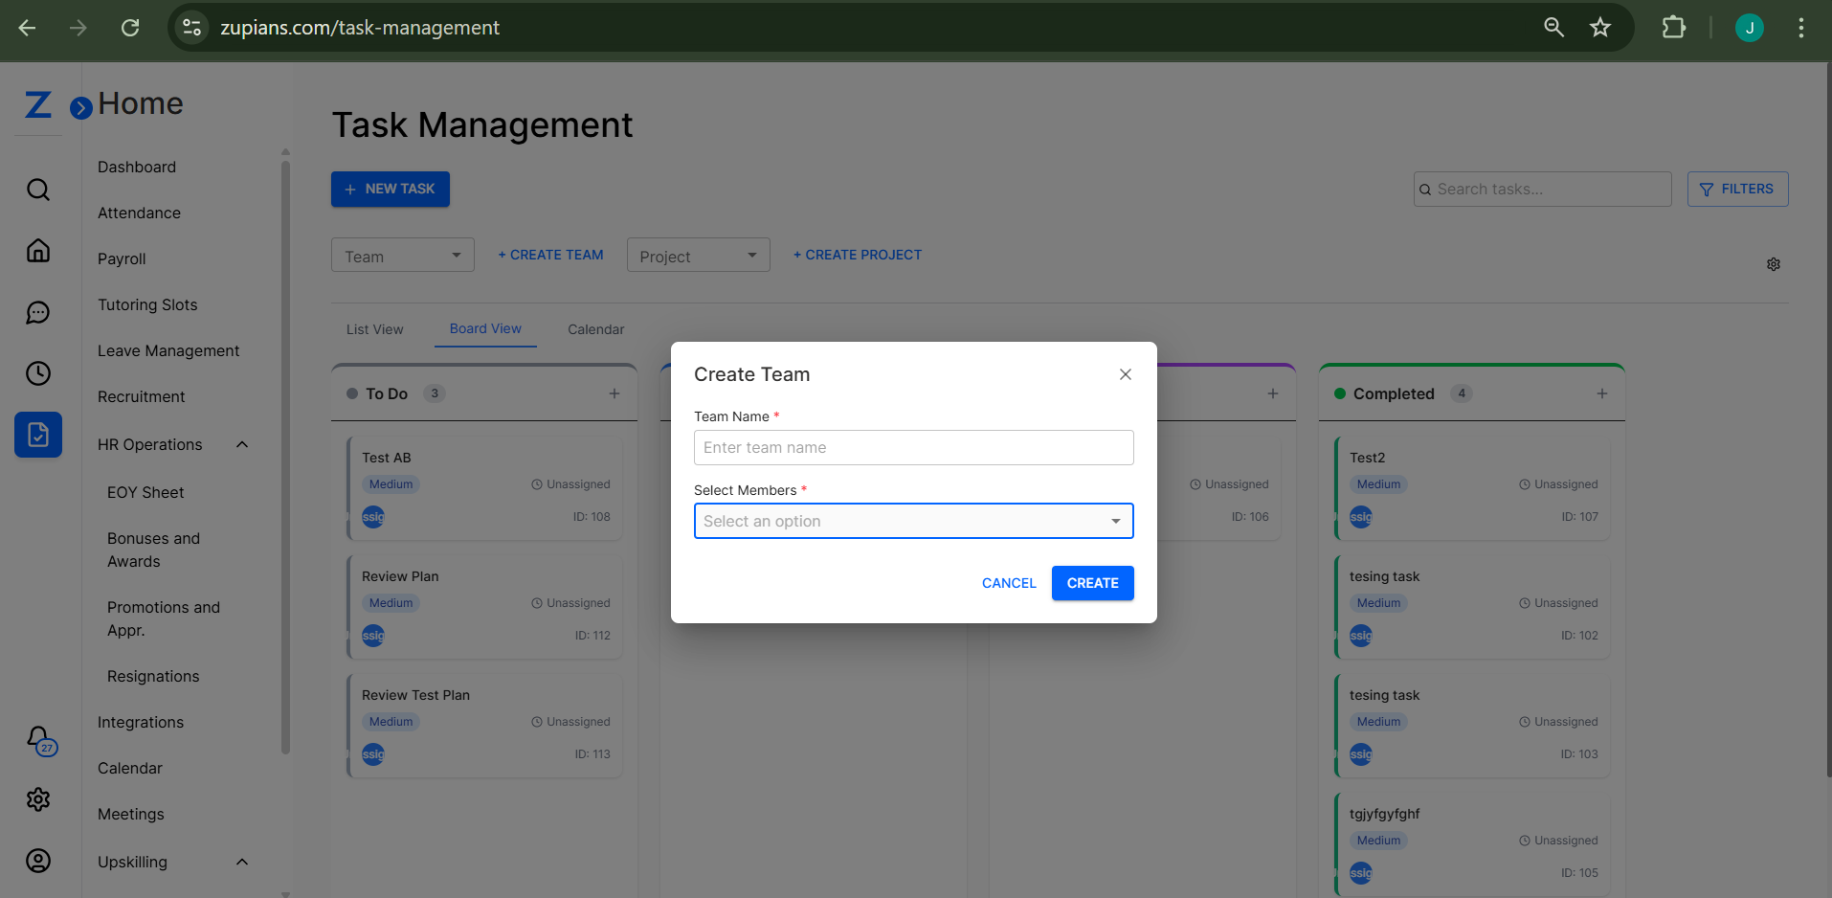Image resolution: width=1832 pixels, height=898 pixels.
Task: Open notifications bell with 27 badge
Action: pyautogui.click(x=39, y=739)
